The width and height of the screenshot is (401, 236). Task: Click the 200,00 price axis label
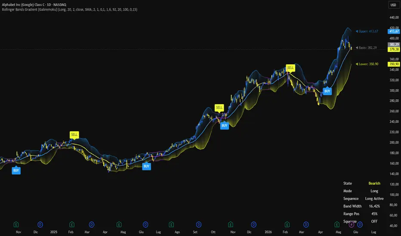point(394,142)
